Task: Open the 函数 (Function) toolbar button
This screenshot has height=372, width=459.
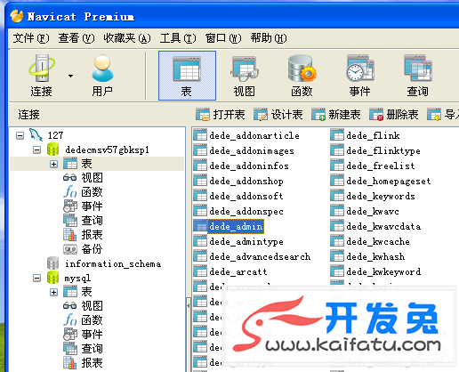Action: point(302,76)
